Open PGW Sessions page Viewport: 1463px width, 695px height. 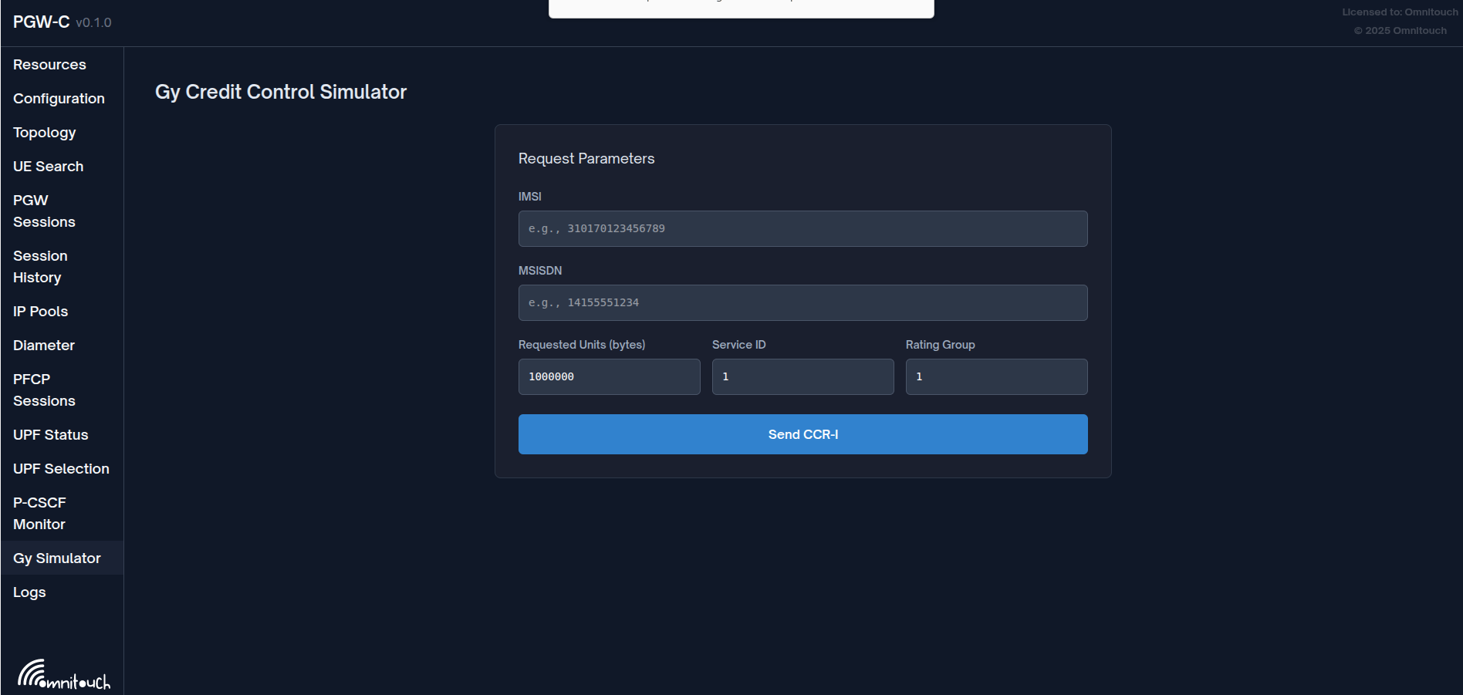(44, 211)
